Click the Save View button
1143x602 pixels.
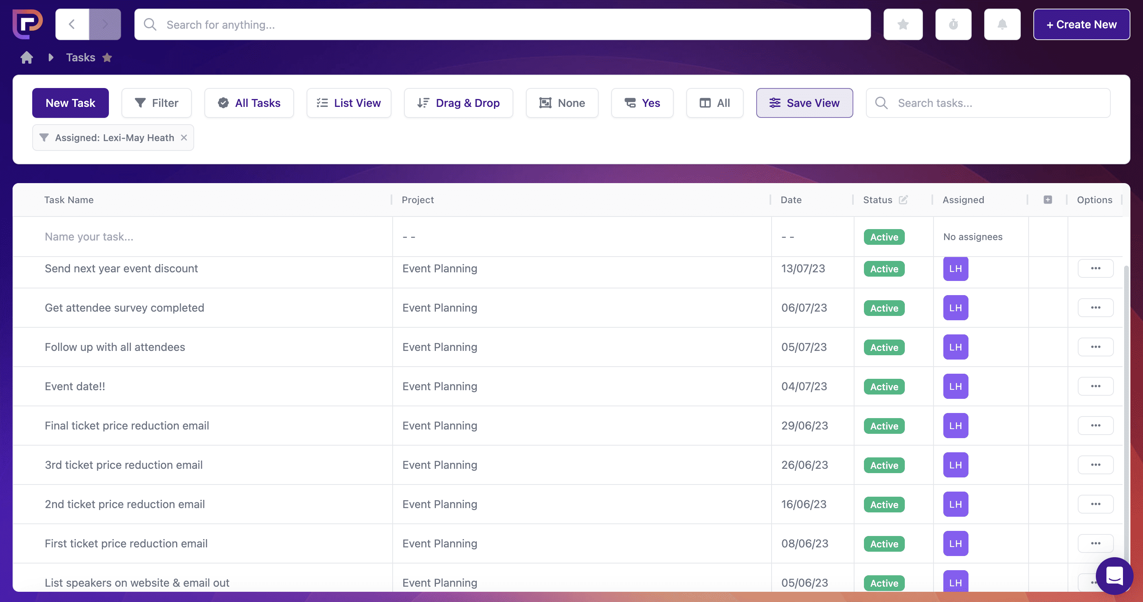tap(804, 103)
